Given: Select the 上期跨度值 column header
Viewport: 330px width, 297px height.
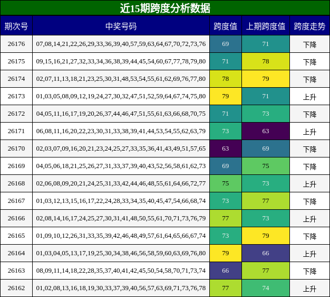Looking at the screenshot, I should coord(266,26).
